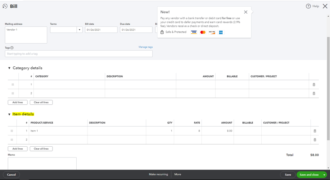This screenshot has width=330, height=180.
Task: Grab drag handle of item line 2
Action: [12, 140]
